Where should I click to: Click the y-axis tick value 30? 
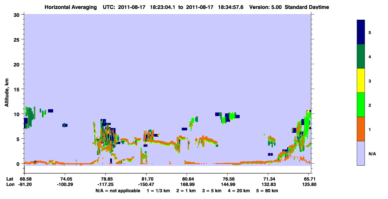pos(17,15)
